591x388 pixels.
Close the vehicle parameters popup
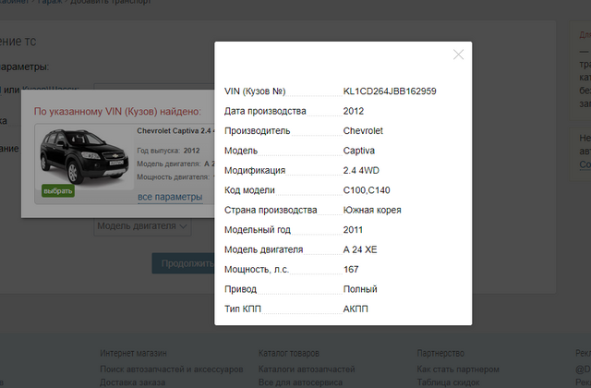click(458, 55)
